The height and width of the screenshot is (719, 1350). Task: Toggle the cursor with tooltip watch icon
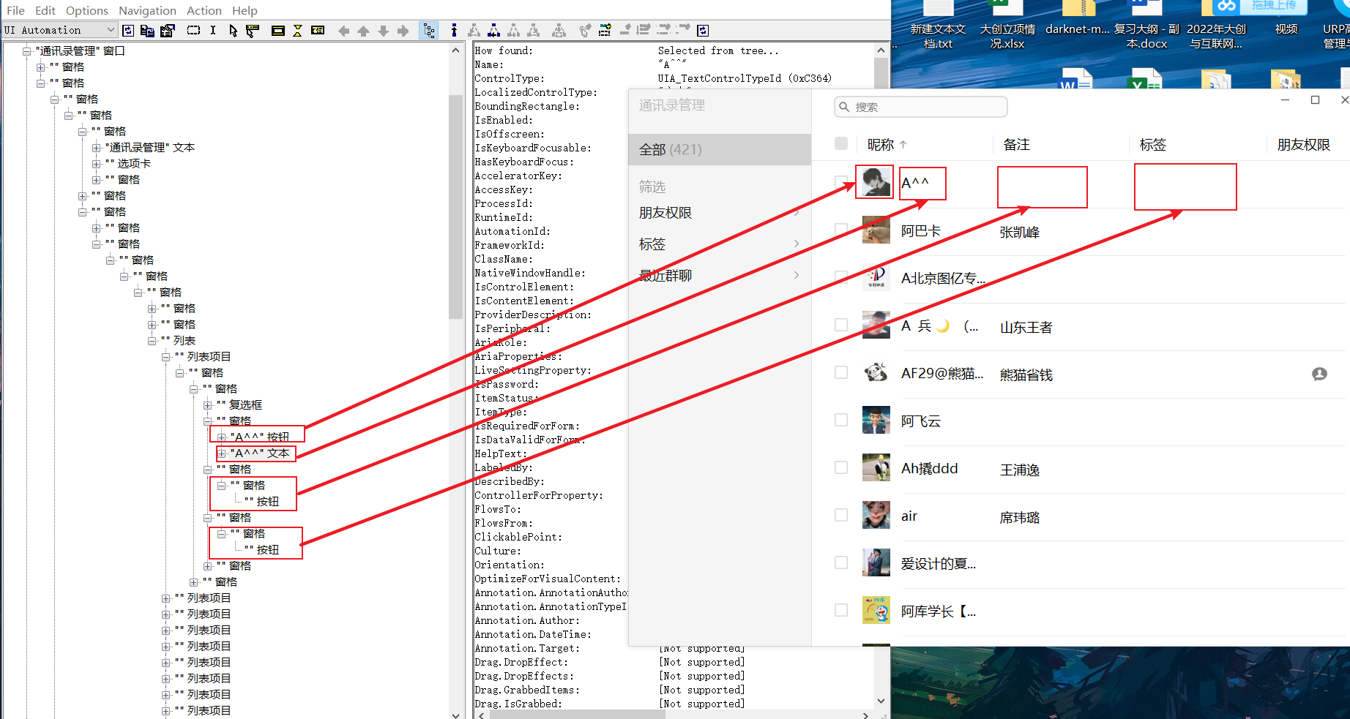(x=253, y=30)
